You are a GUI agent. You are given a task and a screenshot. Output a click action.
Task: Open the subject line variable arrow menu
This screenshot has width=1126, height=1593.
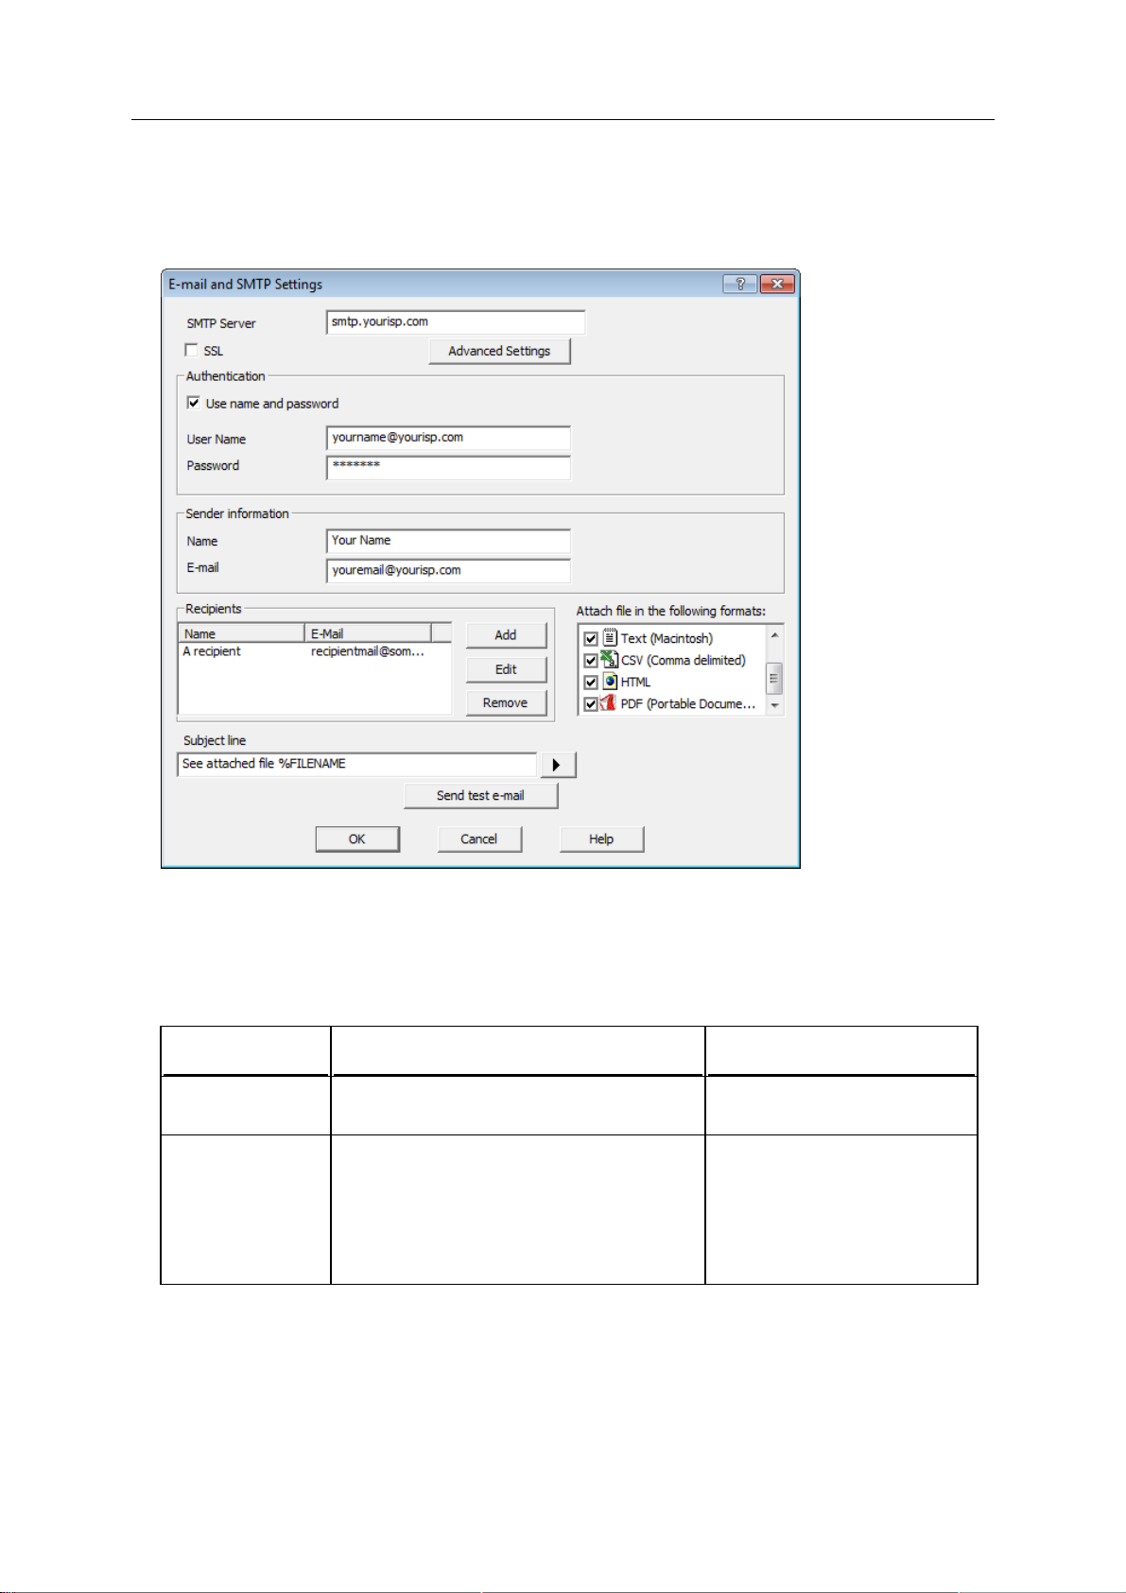(x=558, y=765)
